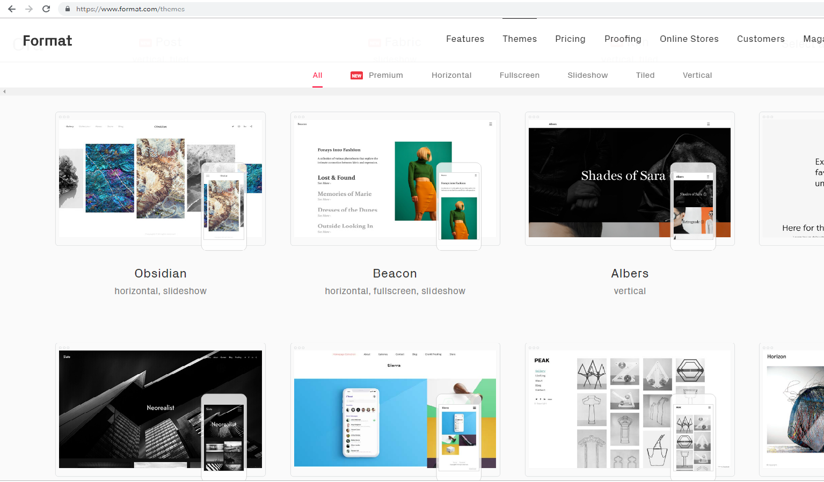Select the Tiled filter tab
Image resolution: width=824 pixels, height=482 pixels.
pos(645,75)
